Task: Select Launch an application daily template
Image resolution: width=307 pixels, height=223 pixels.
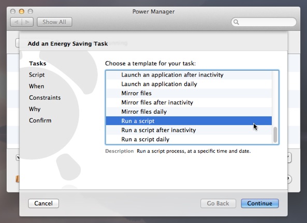Action: pos(189,84)
